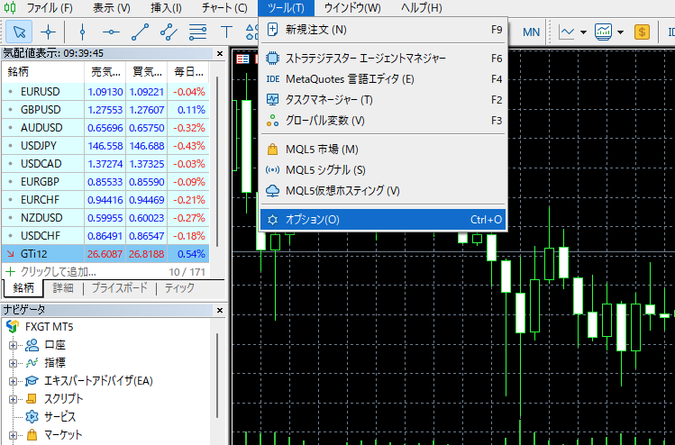Expand the 指標 indicators tree node
The width and height of the screenshot is (675, 445).
click(x=14, y=363)
